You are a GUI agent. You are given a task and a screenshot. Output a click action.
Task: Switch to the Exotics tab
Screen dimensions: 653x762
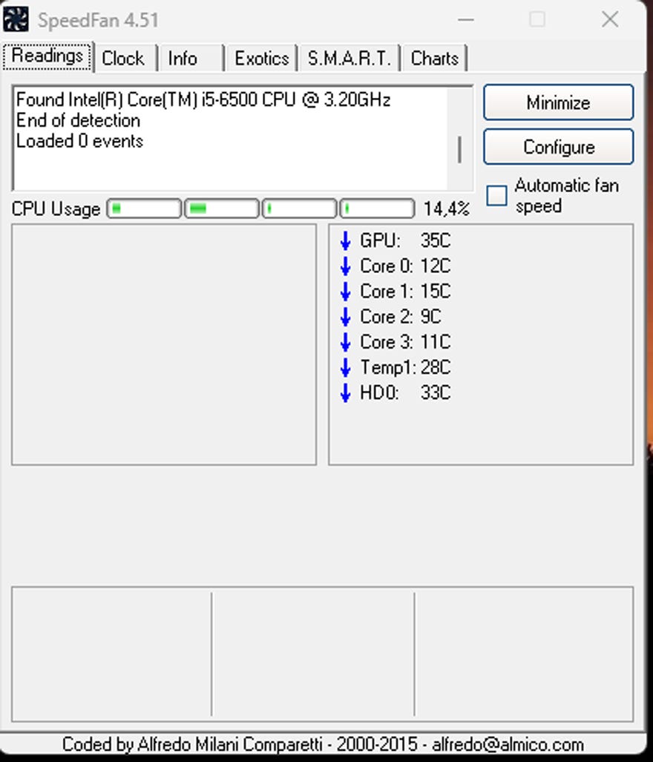pyautogui.click(x=262, y=59)
